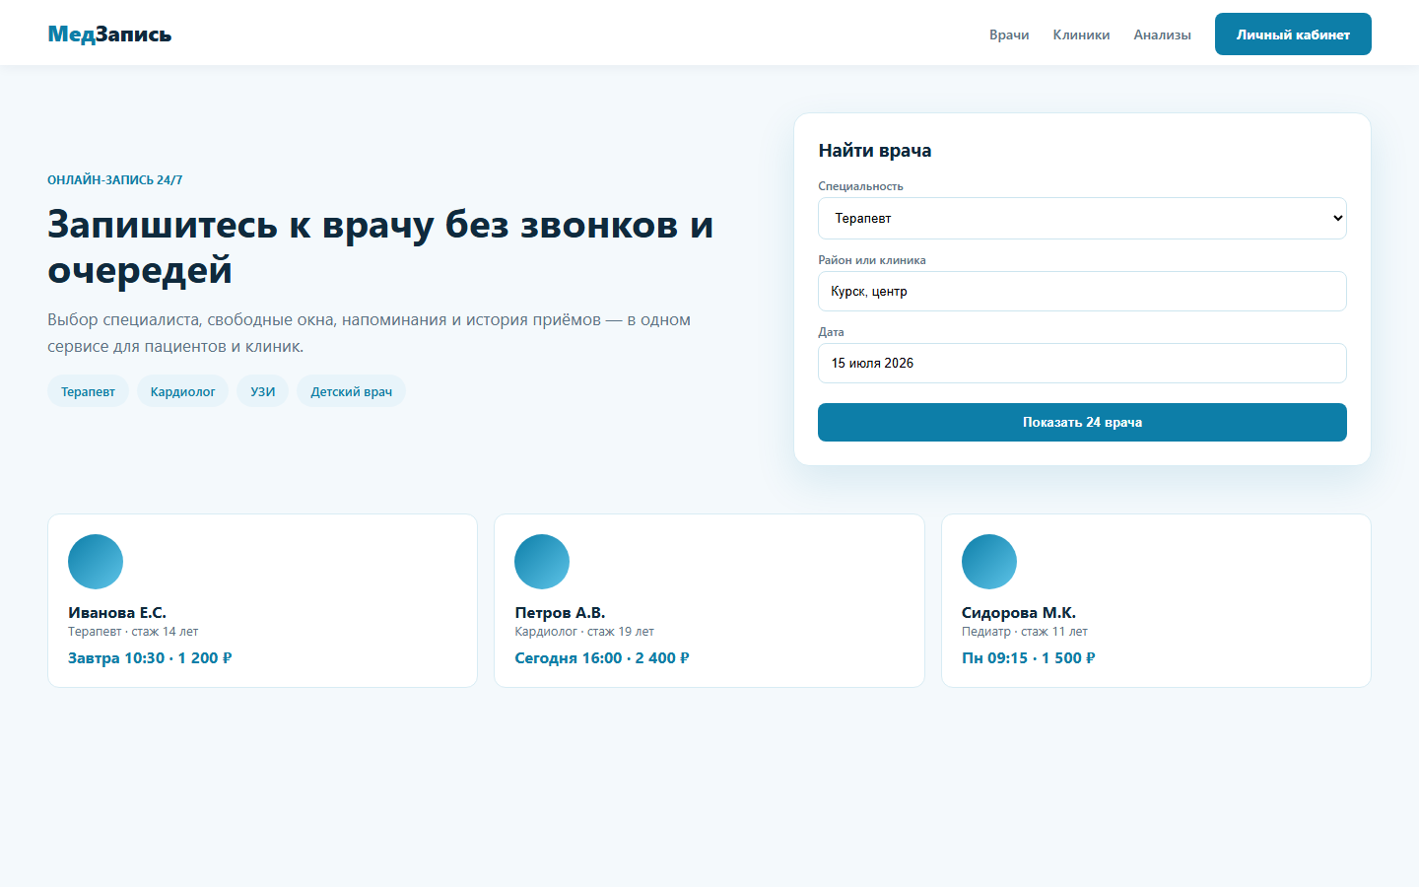Select the Кардиолог tag chip
This screenshot has height=887, width=1419.
[x=182, y=391]
